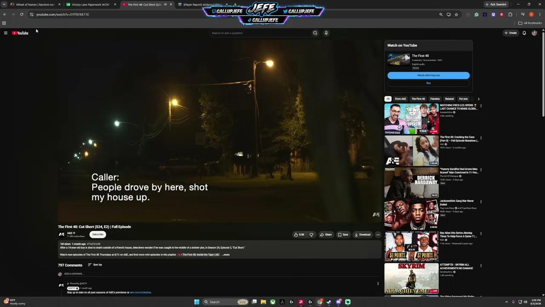This screenshot has height=307, width=545.
Task: Like the video with thumbs up
Action: point(299,235)
